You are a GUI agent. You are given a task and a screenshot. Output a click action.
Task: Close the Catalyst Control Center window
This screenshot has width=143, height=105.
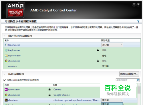click(138, 5)
